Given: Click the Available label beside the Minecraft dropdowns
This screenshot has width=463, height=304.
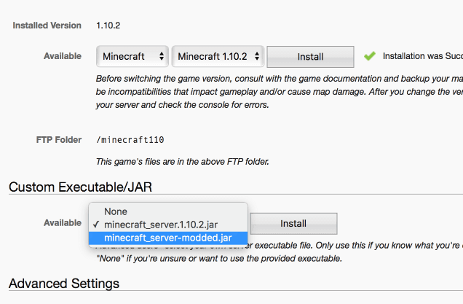Looking at the screenshot, I should [x=63, y=56].
